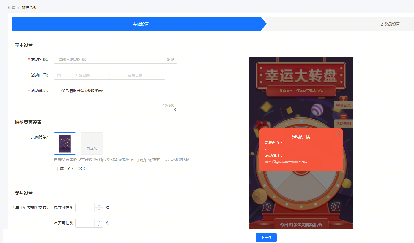The height and width of the screenshot is (243, 414).
Task: Click the 今日剩余0次抽奖机会 button in preview
Action: (x=301, y=224)
